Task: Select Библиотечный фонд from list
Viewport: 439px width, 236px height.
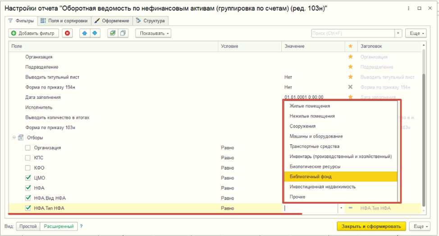Action: pyautogui.click(x=340, y=177)
